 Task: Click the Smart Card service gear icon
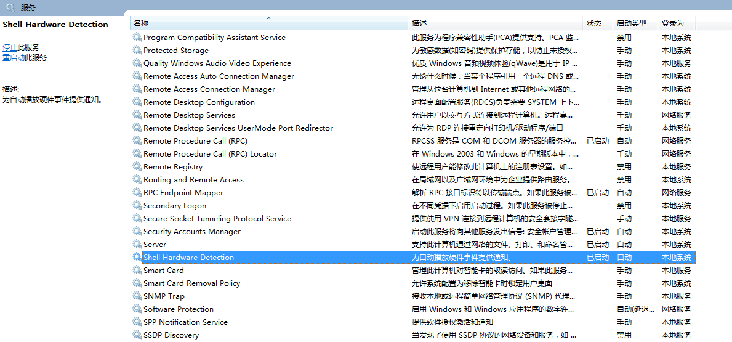(137, 271)
